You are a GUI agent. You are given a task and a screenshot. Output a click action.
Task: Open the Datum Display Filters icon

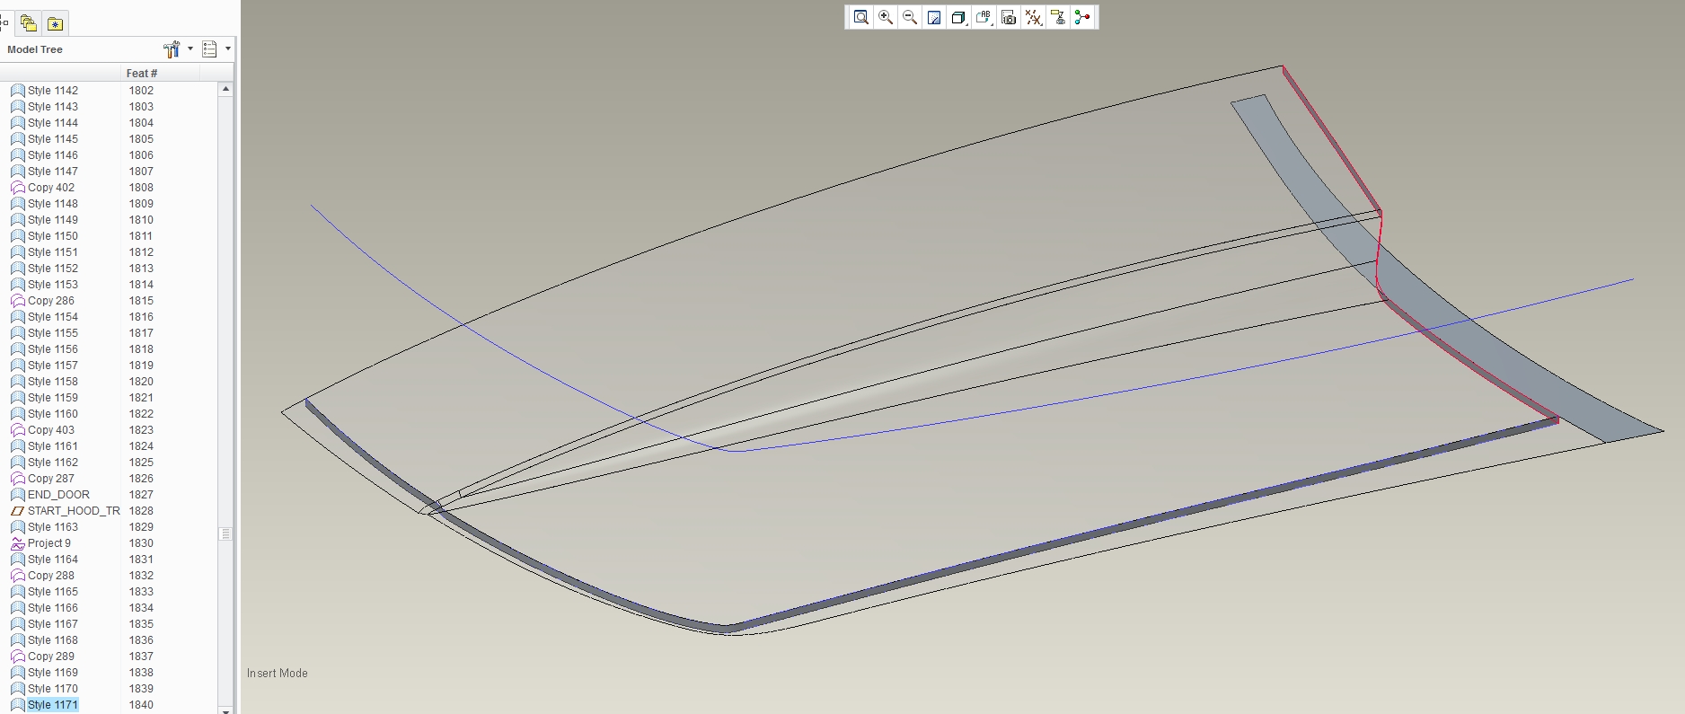(x=1033, y=17)
